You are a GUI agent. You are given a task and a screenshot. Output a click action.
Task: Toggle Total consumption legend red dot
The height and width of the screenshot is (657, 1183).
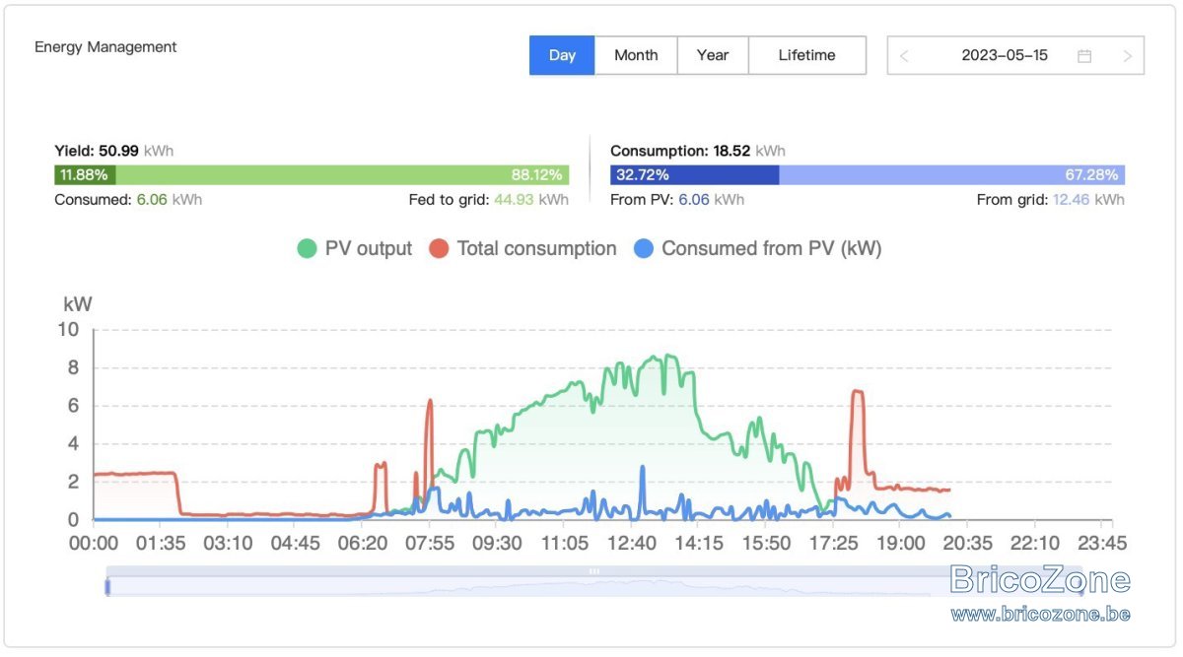pos(439,249)
